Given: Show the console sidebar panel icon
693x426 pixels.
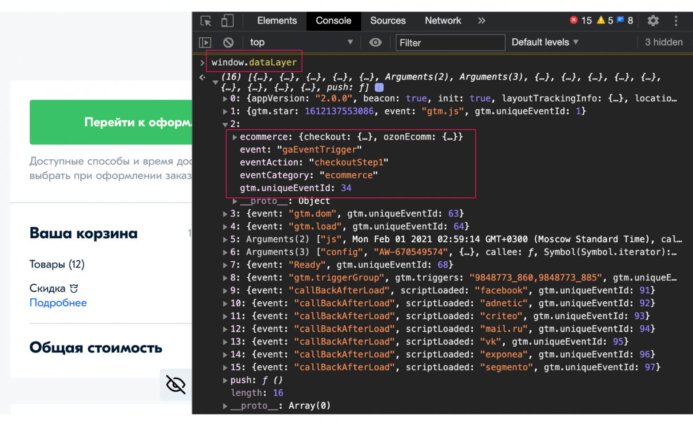Looking at the screenshot, I should click(x=205, y=43).
